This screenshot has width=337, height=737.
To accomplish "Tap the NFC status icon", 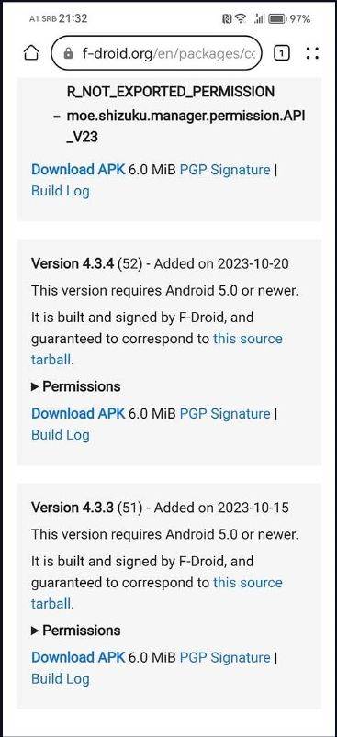I will point(227,18).
